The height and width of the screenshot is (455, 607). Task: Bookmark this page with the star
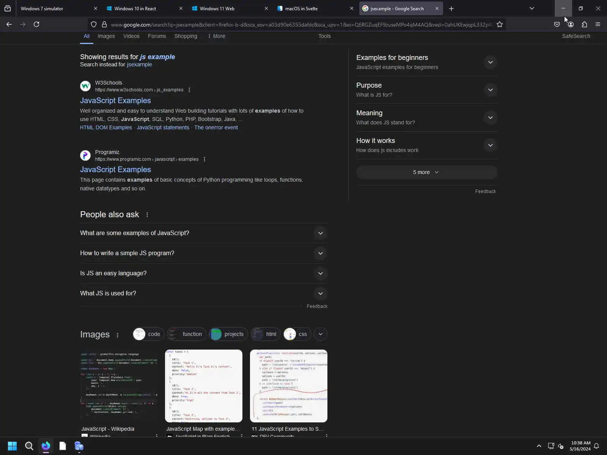pyautogui.click(x=500, y=24)
